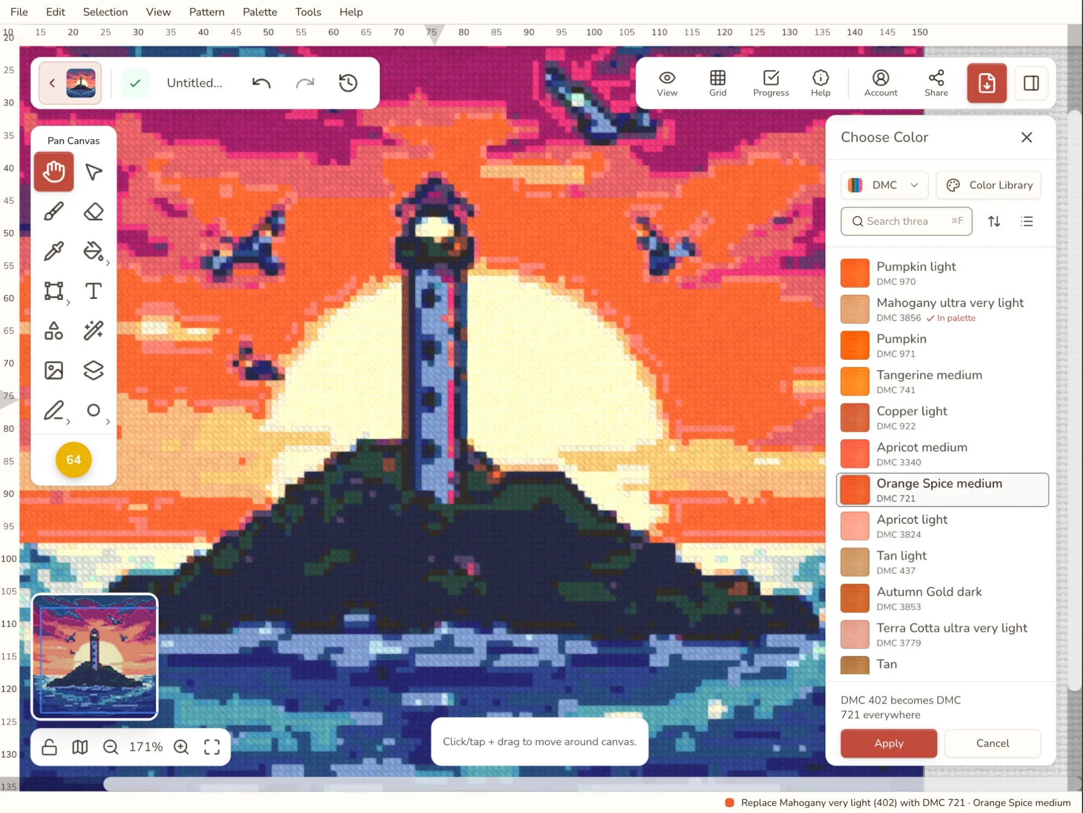
Task: Activate the Text tool
Action: click(x=93, y=291)
